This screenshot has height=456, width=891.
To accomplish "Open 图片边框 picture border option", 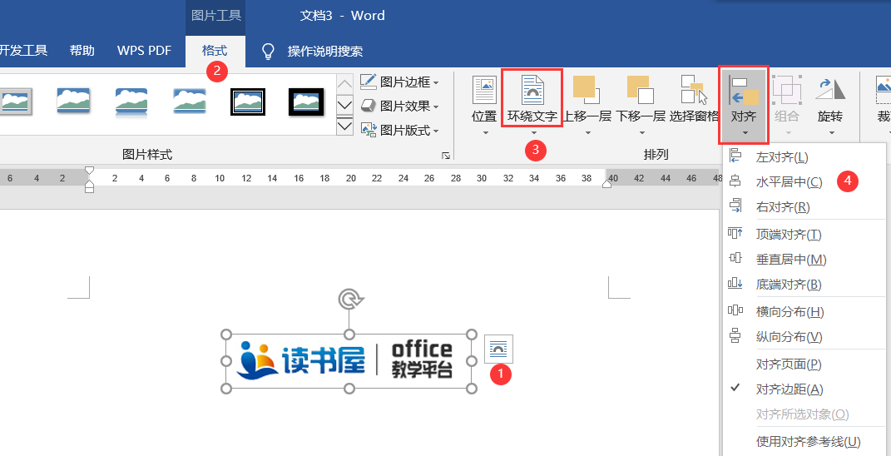I will point(400,82).
